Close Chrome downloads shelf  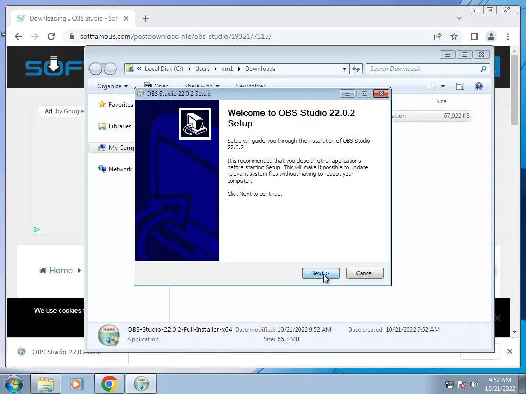tap(509, 351)
